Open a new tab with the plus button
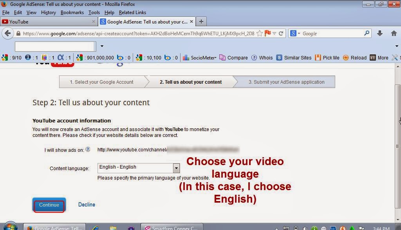This screenshot has width=401, height=230. coord(201,22)
